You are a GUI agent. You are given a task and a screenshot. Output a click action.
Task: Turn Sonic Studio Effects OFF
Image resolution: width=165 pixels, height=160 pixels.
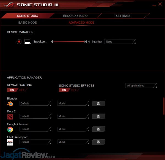pos(74,90)
